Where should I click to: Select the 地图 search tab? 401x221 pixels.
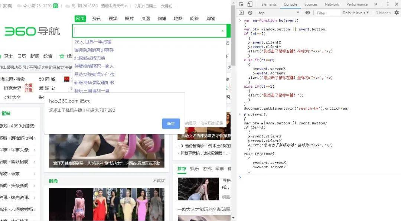pyautogui.click(x=178, y=19)
